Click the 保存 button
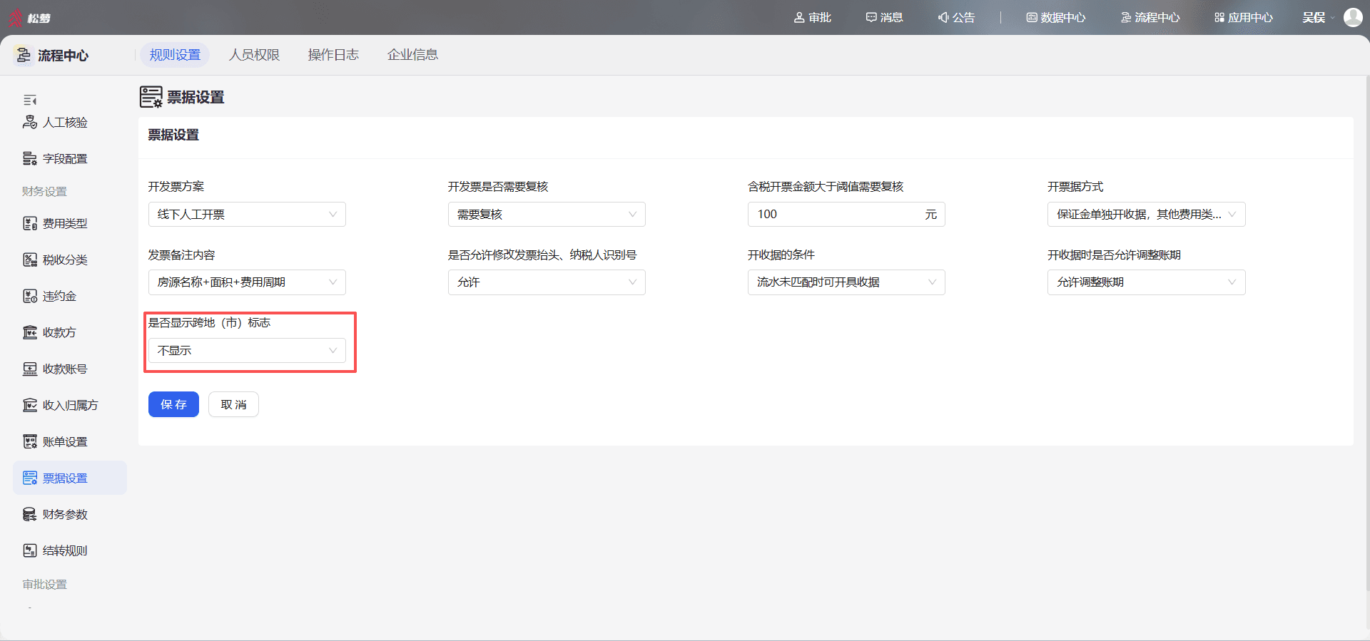1370x641 pixels. pos(173,404)
